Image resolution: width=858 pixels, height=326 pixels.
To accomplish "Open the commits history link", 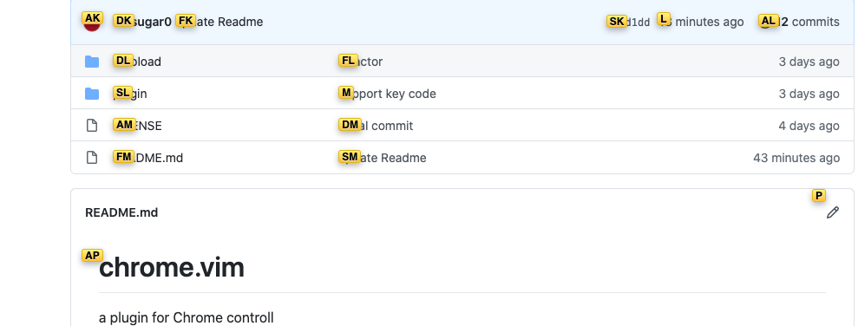I will (x=800, y=22).
